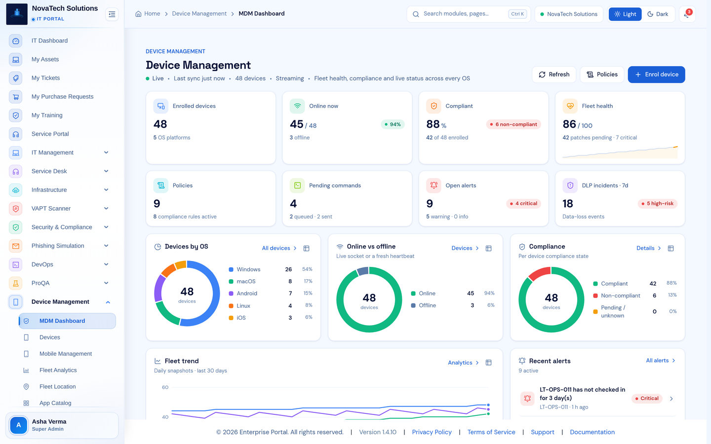This screenshot has width=711, height=444.
Task: Click the Enrol device button
Action: point(656,74)
